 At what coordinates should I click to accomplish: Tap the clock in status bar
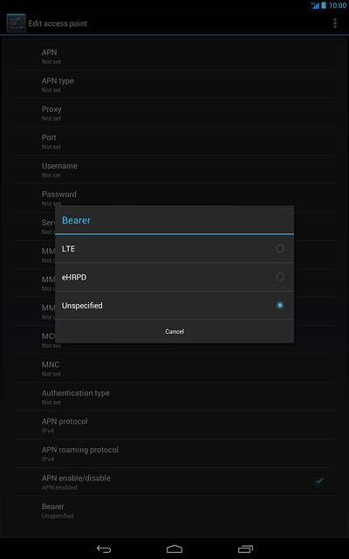pos(338,5)
